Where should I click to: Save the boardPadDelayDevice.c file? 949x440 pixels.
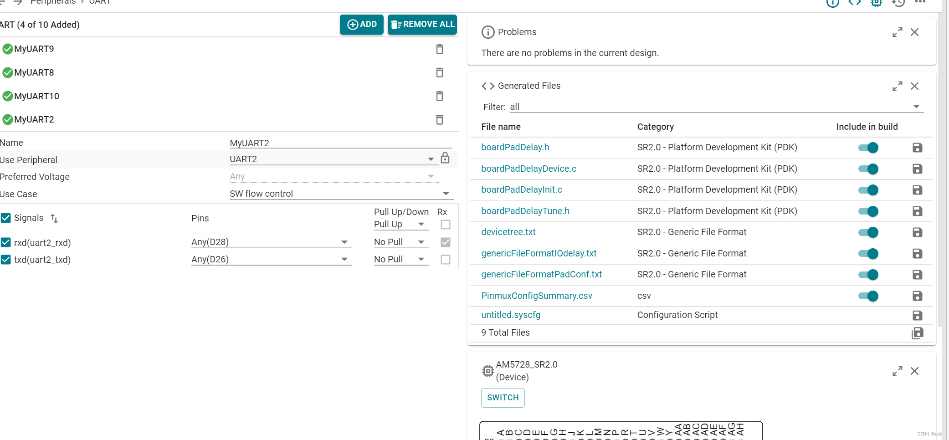917,169
